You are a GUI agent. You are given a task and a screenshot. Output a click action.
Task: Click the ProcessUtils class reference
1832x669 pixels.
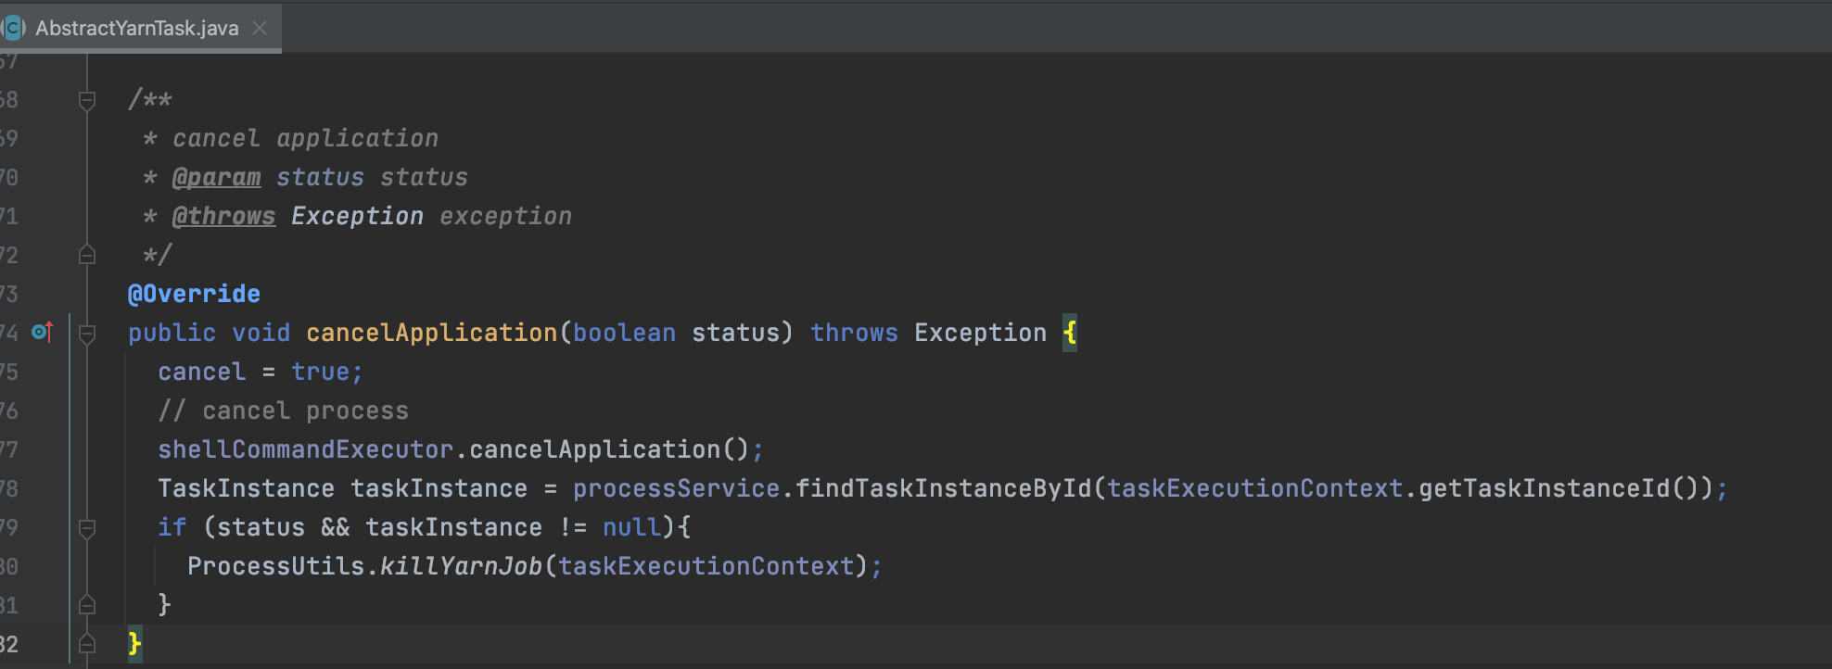click(275, 566)
